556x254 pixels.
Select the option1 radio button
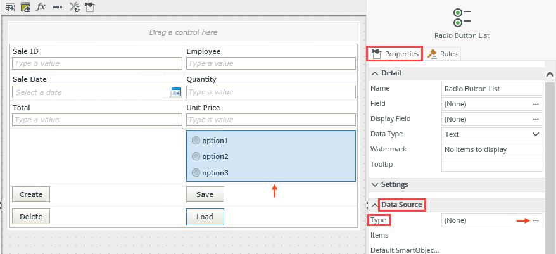coord(196,141)
